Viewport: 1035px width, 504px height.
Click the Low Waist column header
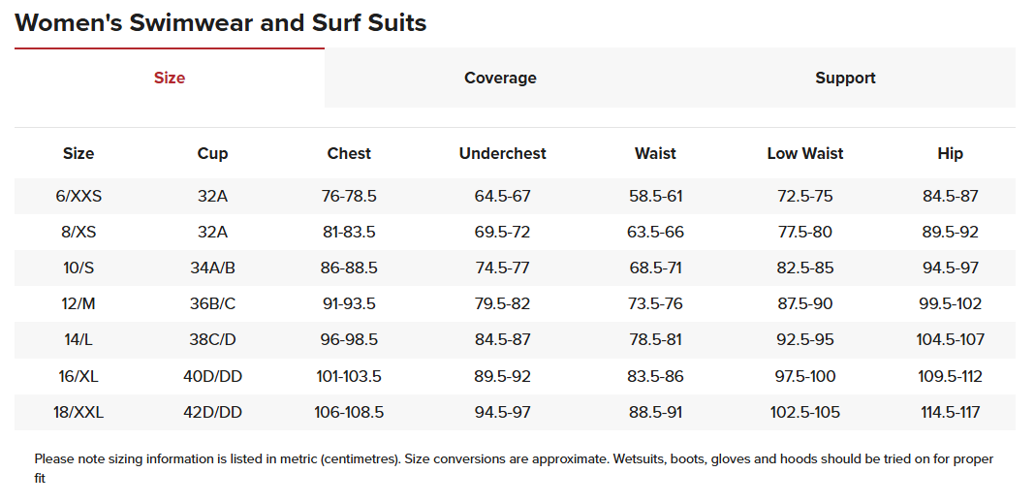pyautogui.click(x=804, y=153)
